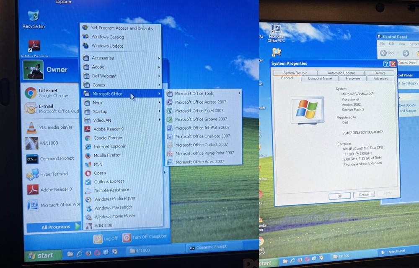Image resolution: width=419 pixels, height=268 pixels.
Task: Select LI1800 taskbar button on left screen
Action: point(155,250)
